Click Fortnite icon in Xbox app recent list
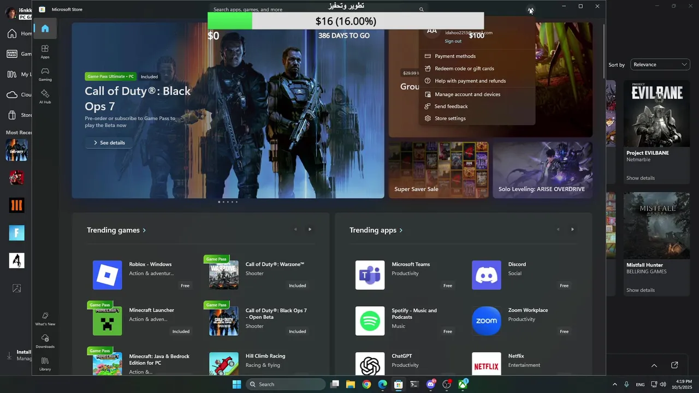 pyautogui.click(x=16, y=233)
